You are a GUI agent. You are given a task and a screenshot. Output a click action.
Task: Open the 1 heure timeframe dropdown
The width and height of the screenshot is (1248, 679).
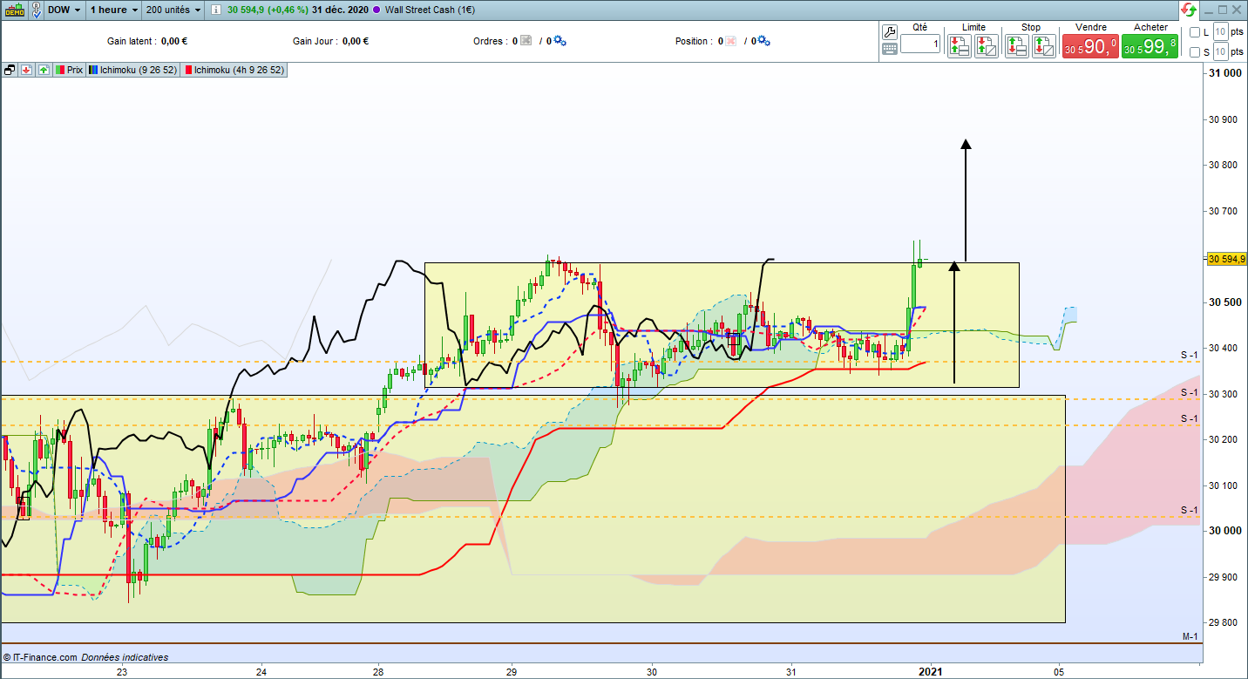tap(115, 10)
